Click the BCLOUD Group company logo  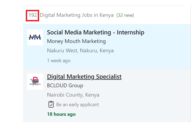(35, 82)
